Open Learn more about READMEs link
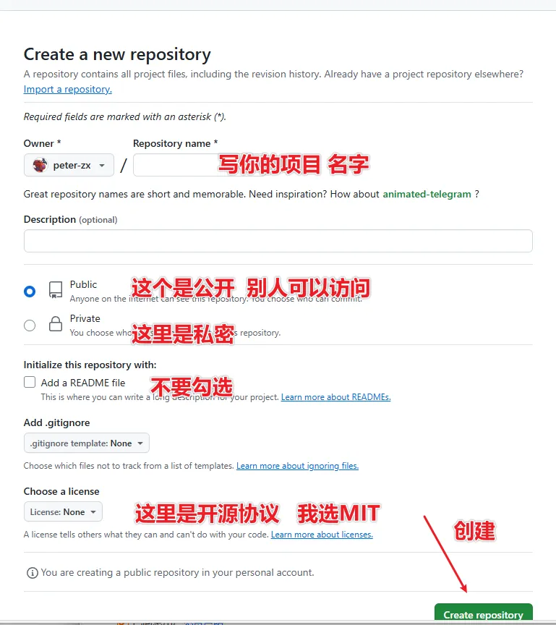 point(335,397)
